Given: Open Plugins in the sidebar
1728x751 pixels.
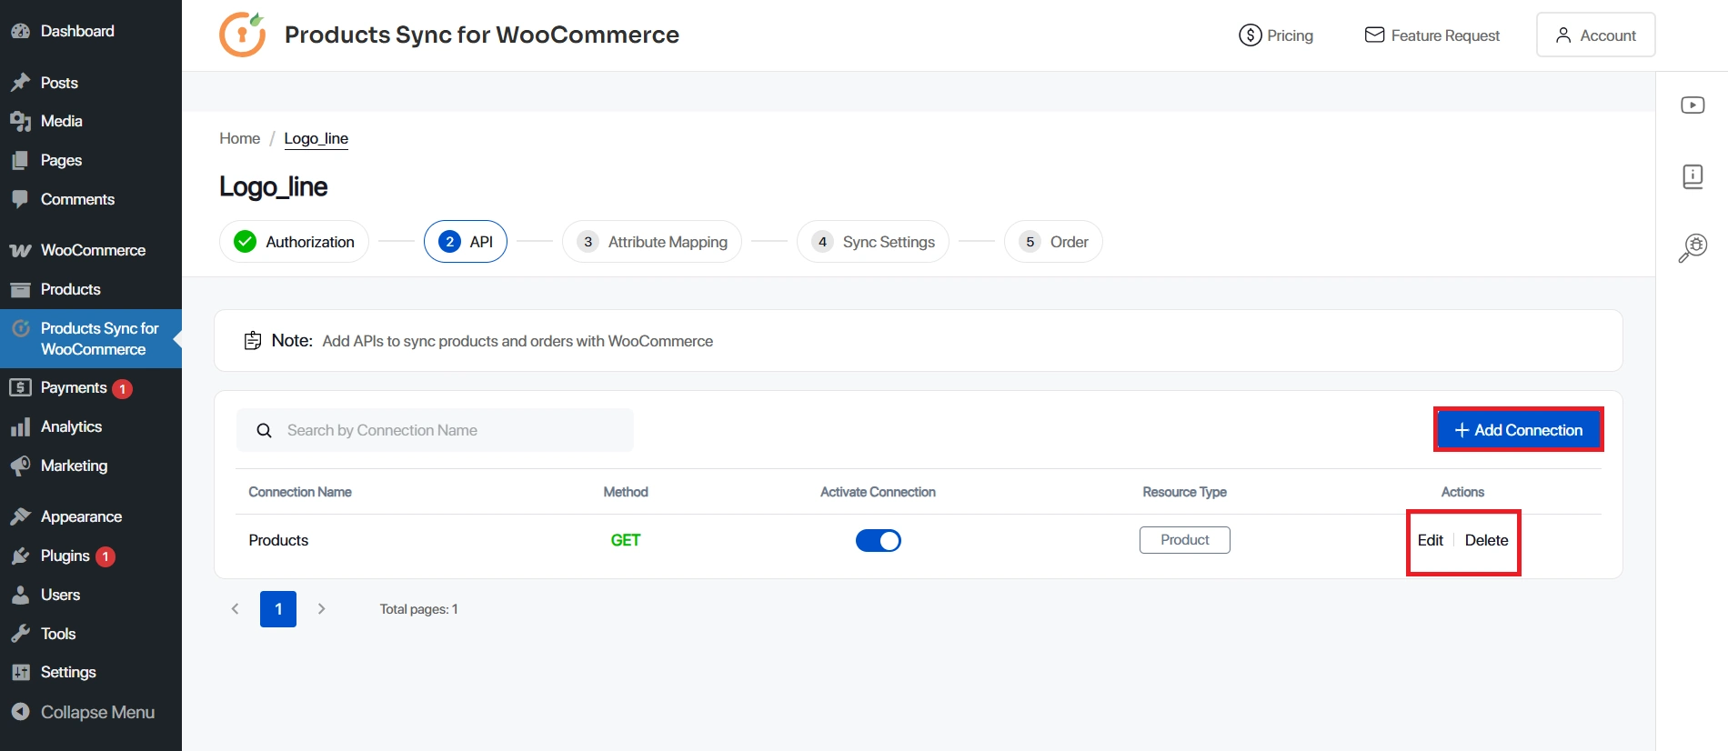Looking at the screenshot, I should point(65,556).
